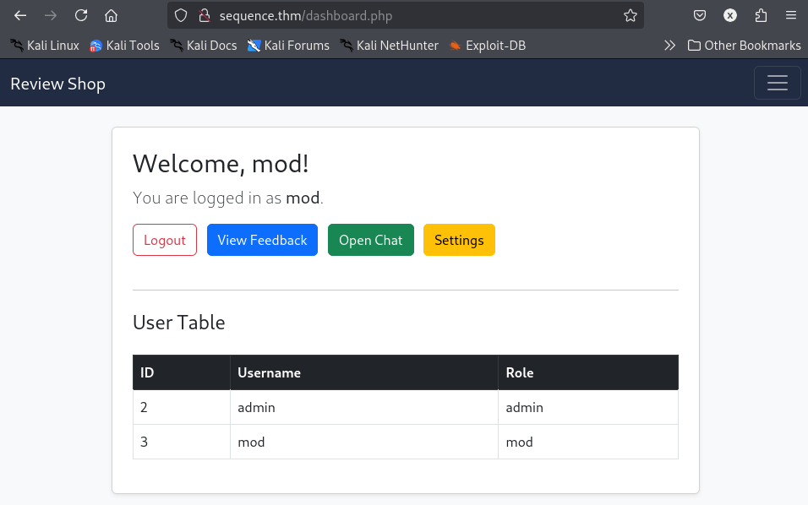Image resolution: width=808 pixels, height=505 pixels.
Task: Show more bookmarks chevron
Action: coord(669,46)
